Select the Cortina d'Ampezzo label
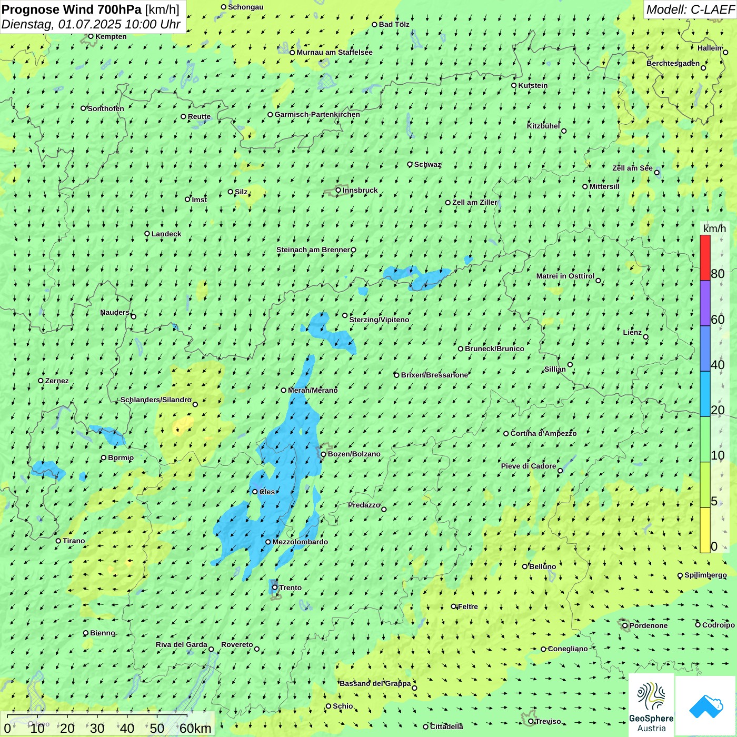This screenshot has width=737, height=737. [x=543, y=433]
